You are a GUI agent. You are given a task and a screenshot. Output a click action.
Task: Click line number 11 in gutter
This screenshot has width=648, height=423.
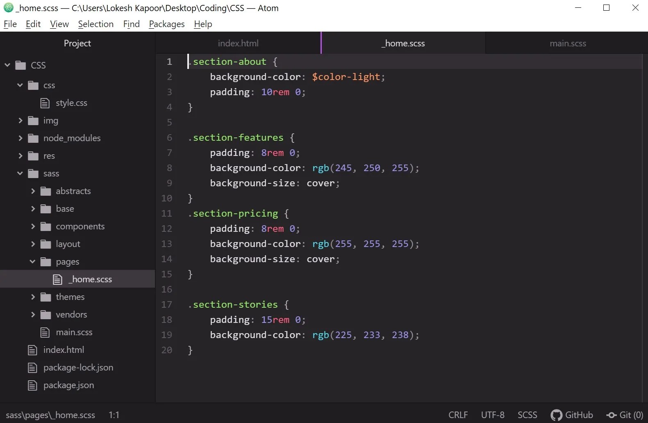point(166,213)
